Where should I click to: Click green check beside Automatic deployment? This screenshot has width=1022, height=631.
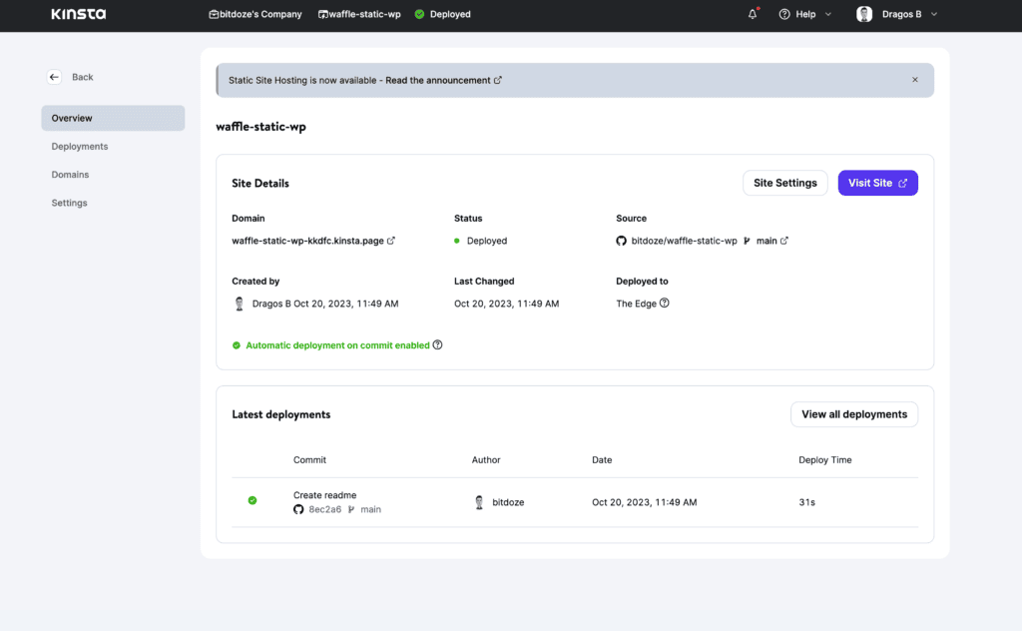(237, 345)
